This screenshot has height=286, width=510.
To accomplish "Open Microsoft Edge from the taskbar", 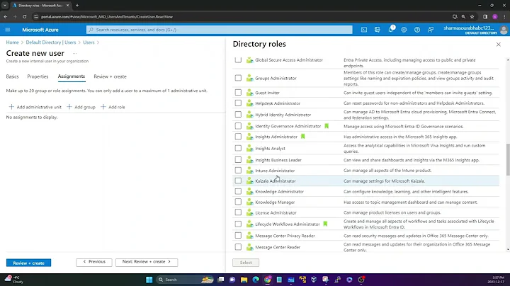I will [x=256, y=280].
